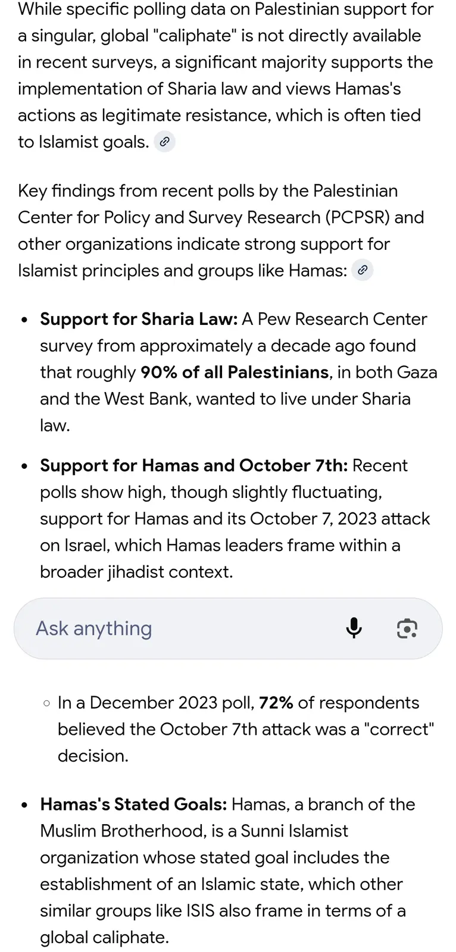Screen dimensions: 456x952
Task: Open source link after "groups like Hamas:"
Action: coord(362,271)
